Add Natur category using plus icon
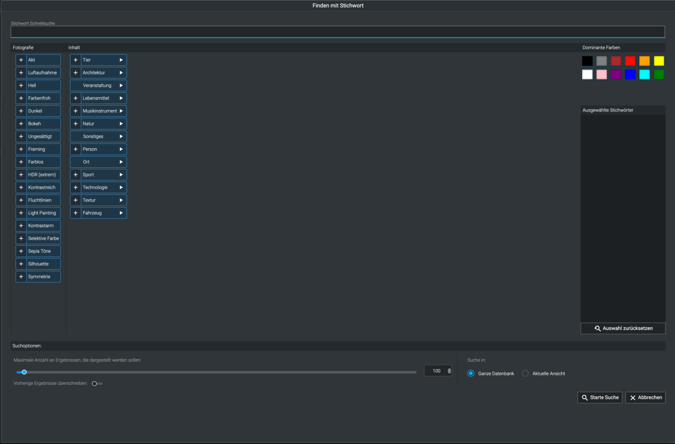The image size is (675, 444). coord(75,124)
